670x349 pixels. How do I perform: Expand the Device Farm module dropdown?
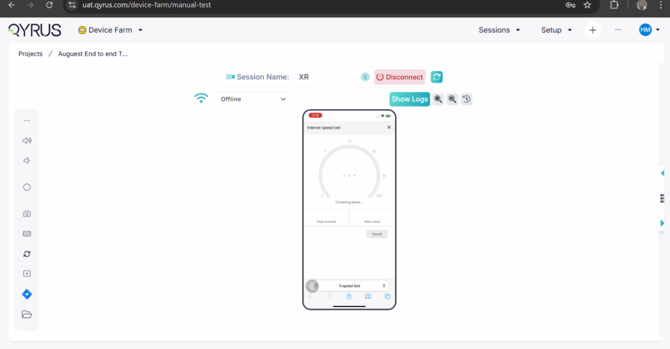point(111,30)
